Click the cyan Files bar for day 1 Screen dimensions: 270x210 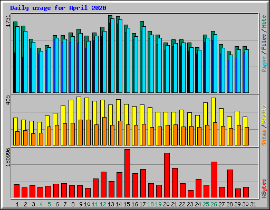click(17, 60)
